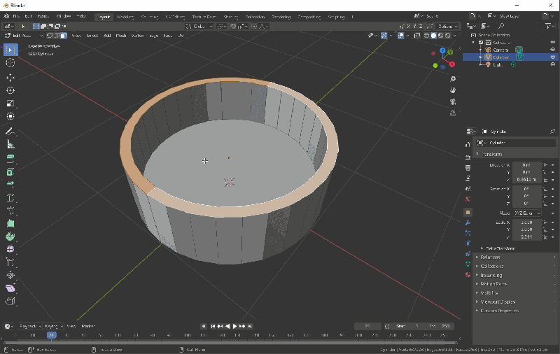Select the Shrink/Fatten tool
This screenshot has width=560, height=354.
[x=10, y=275]
